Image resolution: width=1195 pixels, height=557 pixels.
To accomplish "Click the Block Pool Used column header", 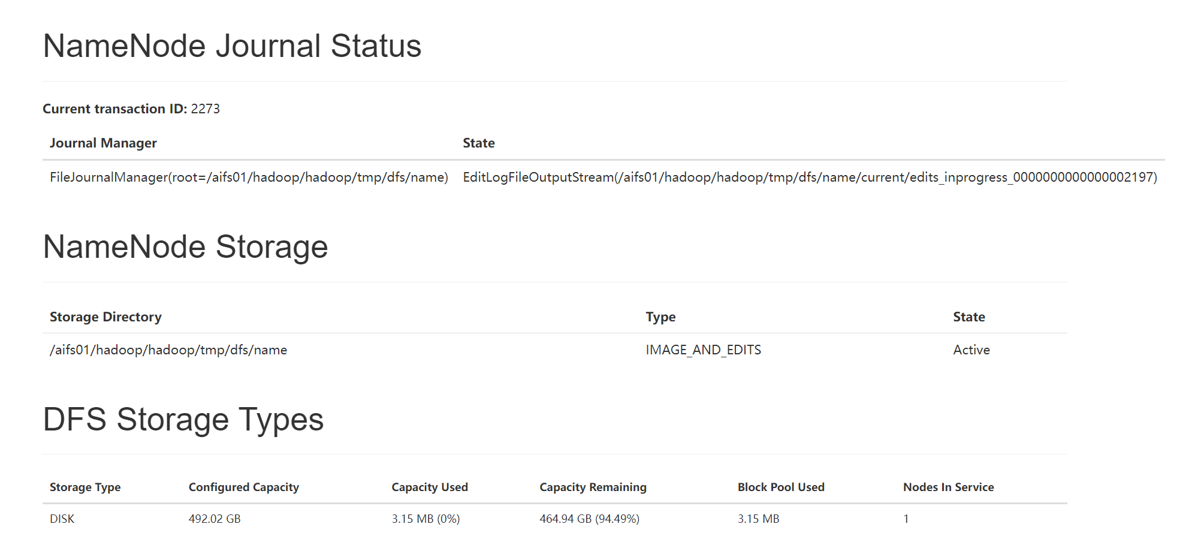I will [x=780, y=487].
